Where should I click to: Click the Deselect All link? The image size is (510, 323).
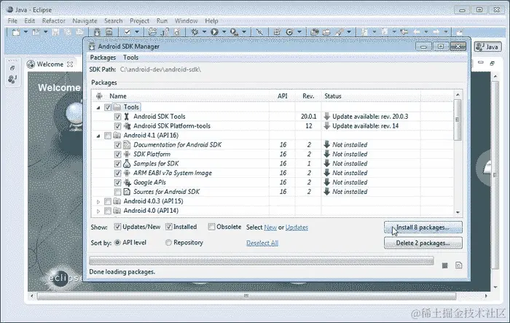point(262,243)
